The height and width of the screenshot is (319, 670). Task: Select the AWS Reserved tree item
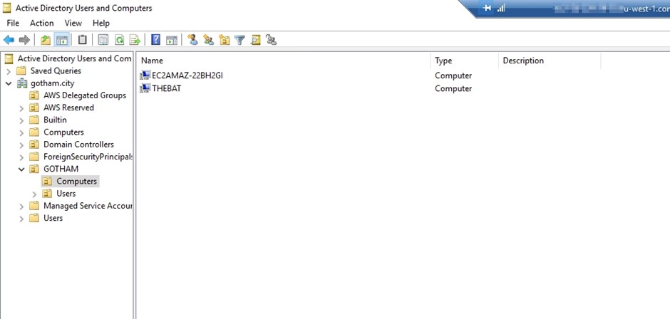68,108
